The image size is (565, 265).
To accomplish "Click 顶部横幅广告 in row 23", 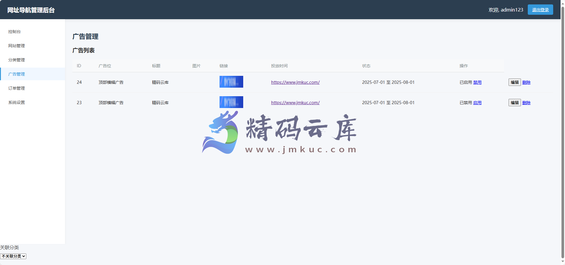I will pyautogui.click(x=111, y=103).
